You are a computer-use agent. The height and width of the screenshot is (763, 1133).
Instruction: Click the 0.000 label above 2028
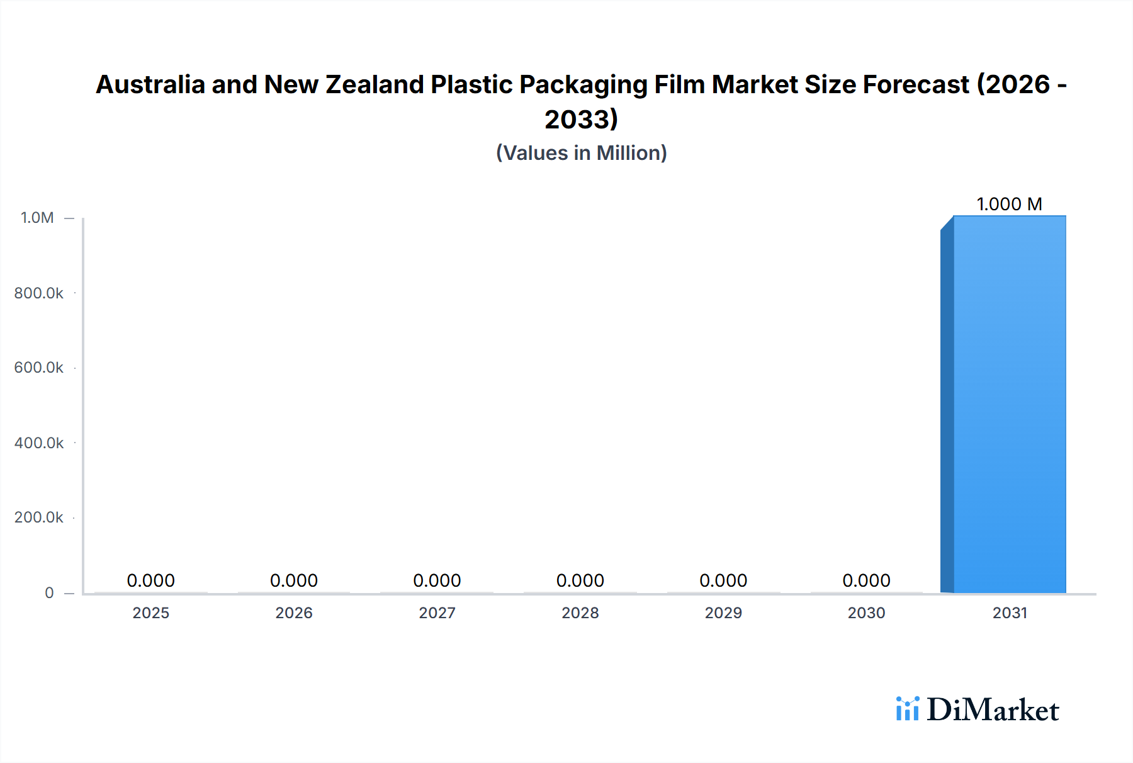581,580
